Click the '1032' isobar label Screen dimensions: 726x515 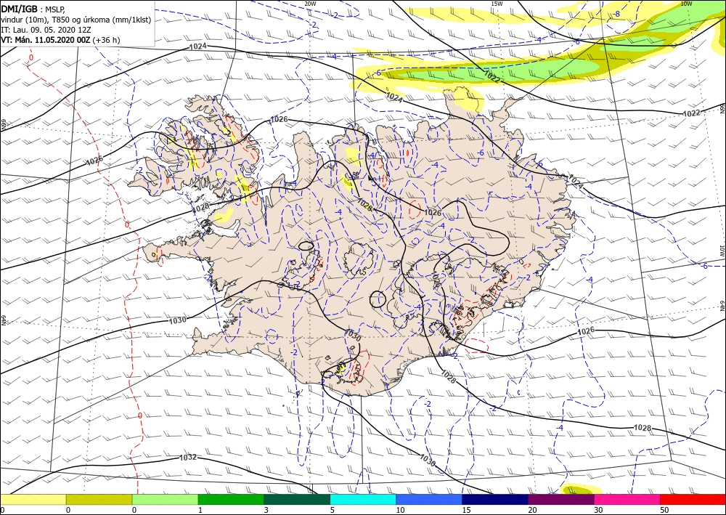click(187, 458)
